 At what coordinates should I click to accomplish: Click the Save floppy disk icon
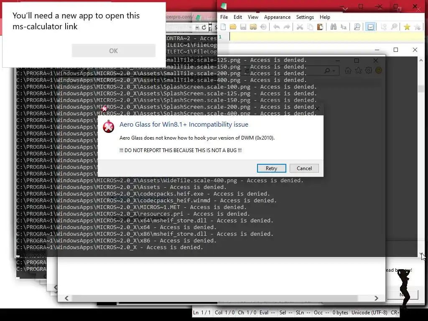pyautogui.click(x=243, y=27)
